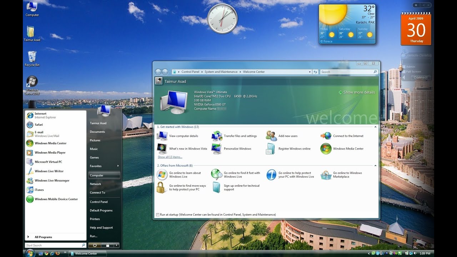Open Windows Mobile Device Center

[x=55, y=199]
